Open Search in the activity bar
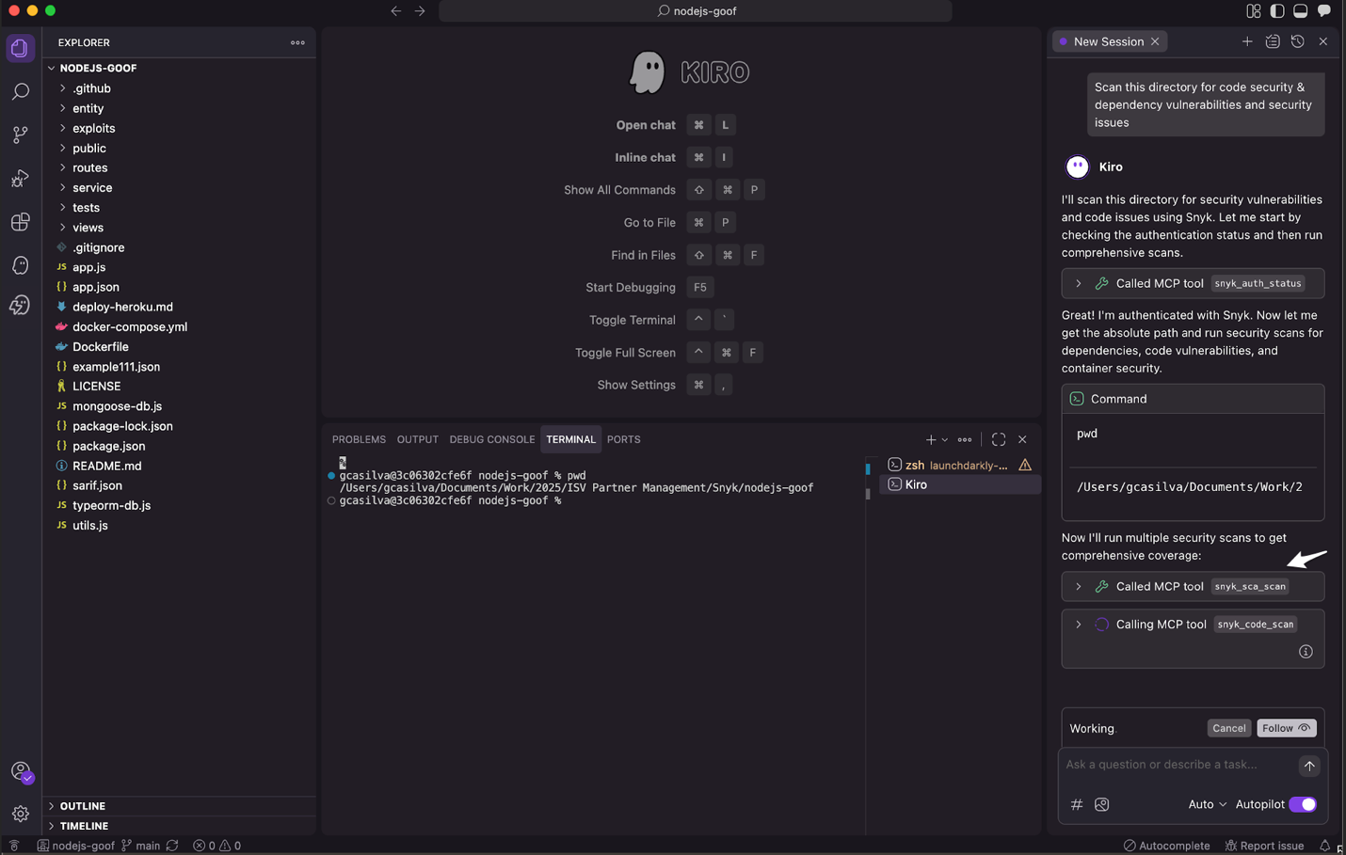The width and height of the screenshot is (1346, 855). (20, 91)
